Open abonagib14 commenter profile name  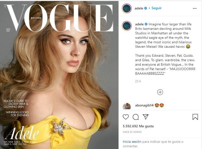(x=144, y=105)
